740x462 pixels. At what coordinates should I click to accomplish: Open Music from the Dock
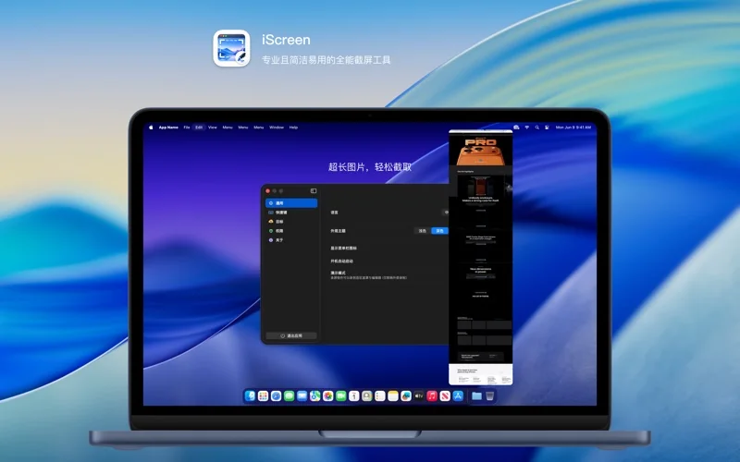click(x=432, y=396)
